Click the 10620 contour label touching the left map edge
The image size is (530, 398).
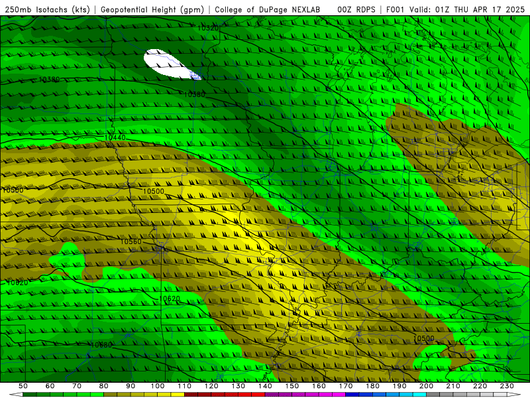point(17,283)
